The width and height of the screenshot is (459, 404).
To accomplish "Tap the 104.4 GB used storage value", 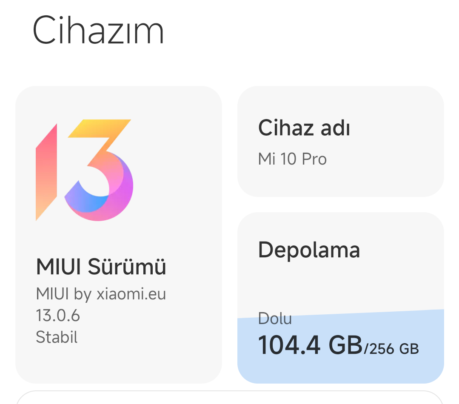I will (310, 345).
